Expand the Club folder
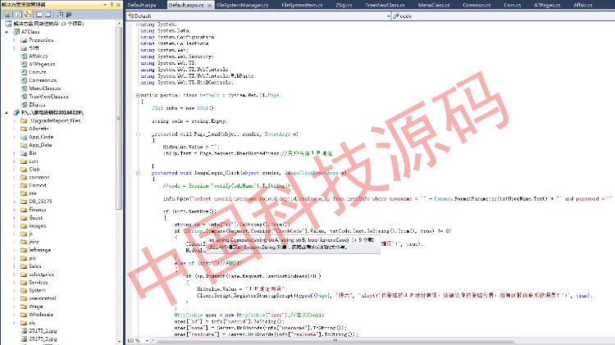This screenshot has height=345, width=615. 14,170
